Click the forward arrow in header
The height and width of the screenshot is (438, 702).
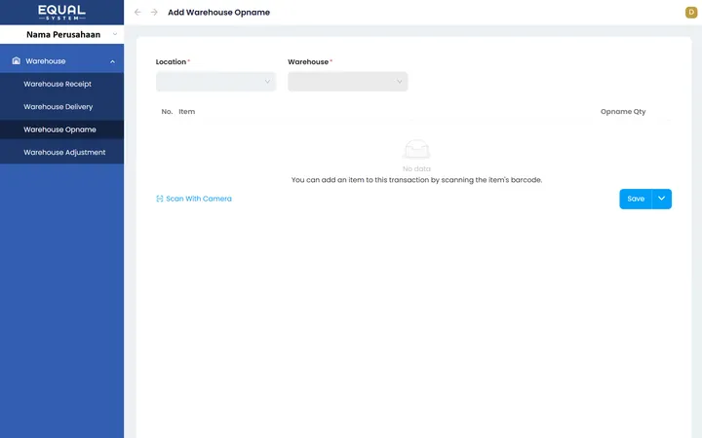[x=154, y=12]
